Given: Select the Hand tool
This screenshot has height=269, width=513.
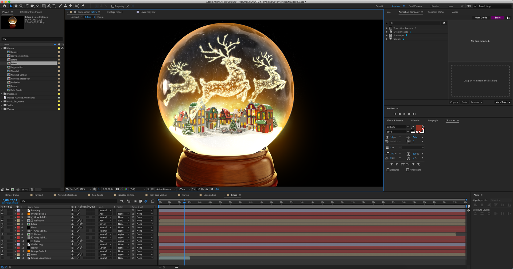Looking at the screenshot, I should [x=16, y=6].
